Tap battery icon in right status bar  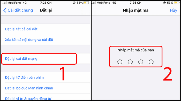coord(177,3)
